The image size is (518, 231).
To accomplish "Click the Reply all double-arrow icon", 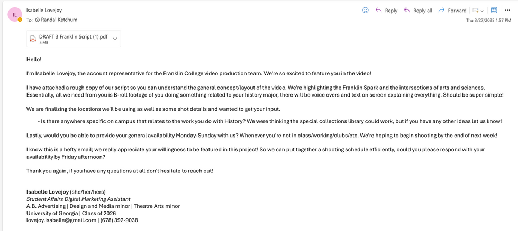I will (x=407, y=10).
